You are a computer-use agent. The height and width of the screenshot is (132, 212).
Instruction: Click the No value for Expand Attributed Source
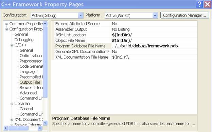tap(114, 24)
